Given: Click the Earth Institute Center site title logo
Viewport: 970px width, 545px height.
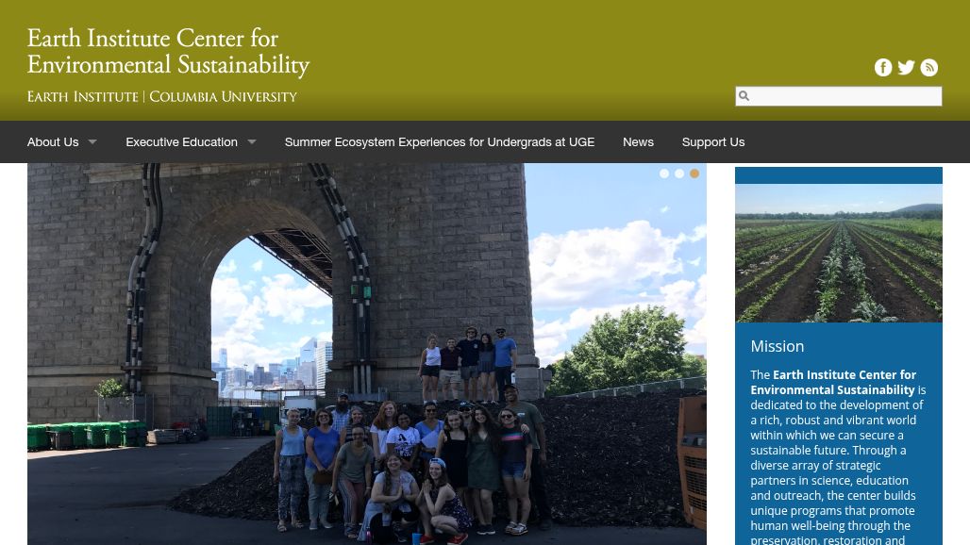Looking at the screenshot, I should pos(168,53).
